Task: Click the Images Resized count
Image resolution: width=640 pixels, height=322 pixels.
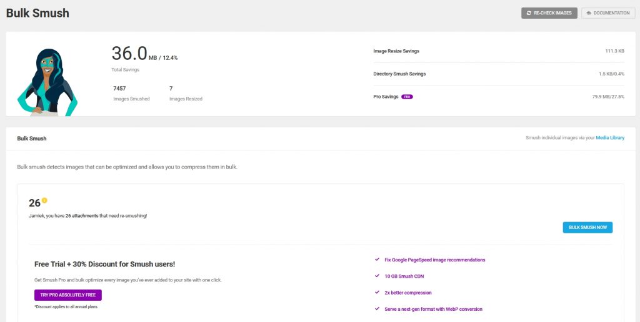Action: [x=171, y=89]
